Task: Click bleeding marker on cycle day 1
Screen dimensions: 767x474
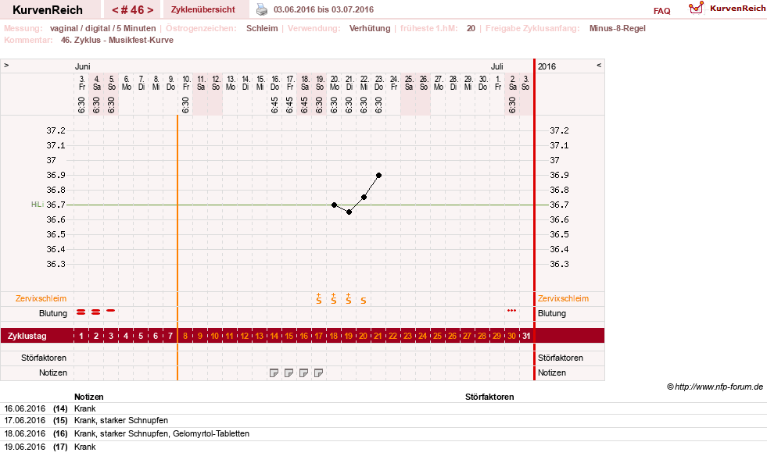Action: (81, 312)
